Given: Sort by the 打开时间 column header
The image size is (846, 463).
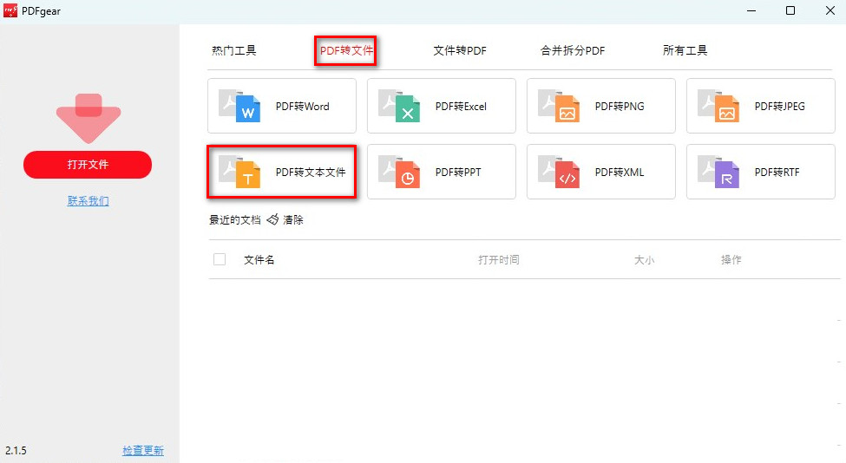Looking at the screenshot, I should pyautogui.click(x=499, y=260).
